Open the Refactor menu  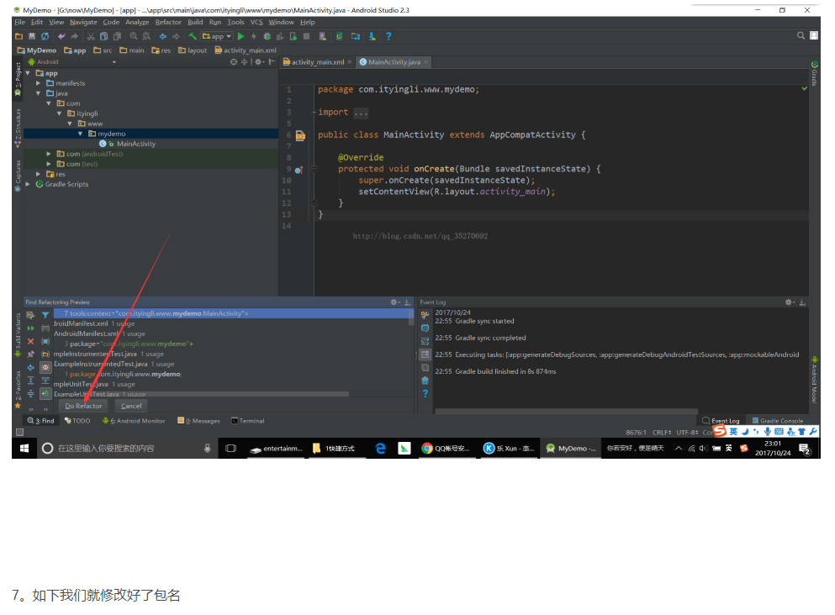coord(168,22)
